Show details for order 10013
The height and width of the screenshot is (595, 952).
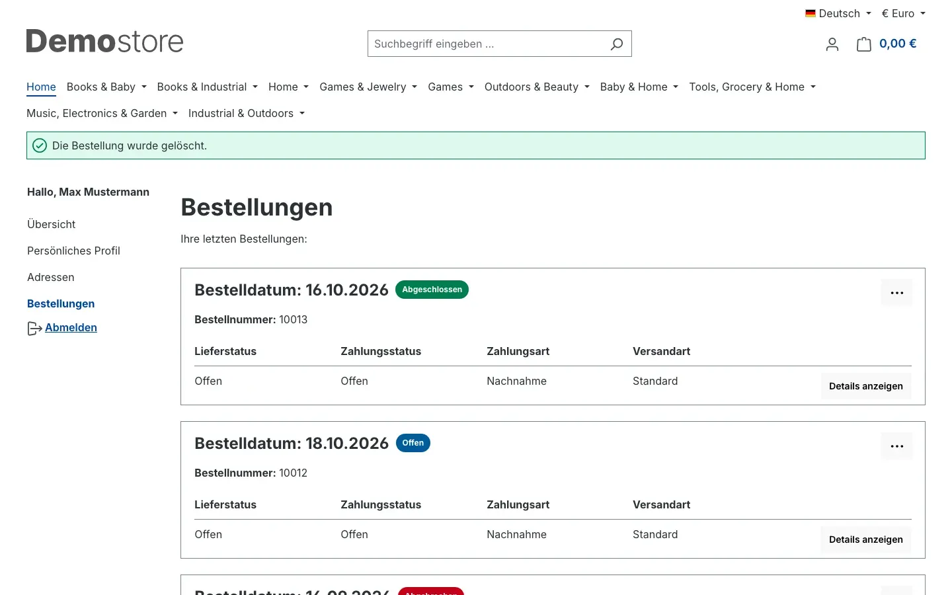pos(865,386)
